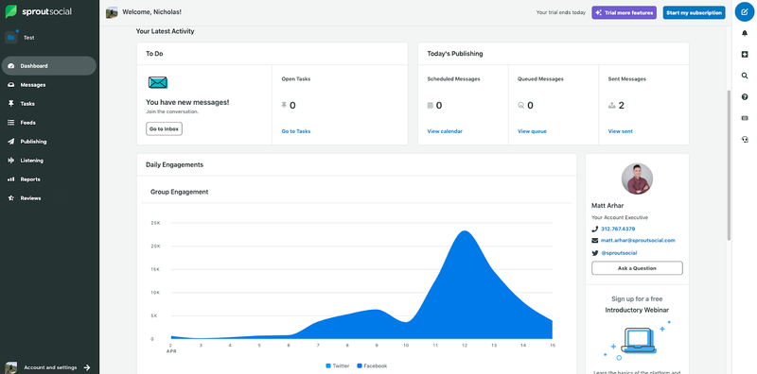Click the plus square icon in right rail
The height and width of the screenshot is (374, 757).
[745, 55]
